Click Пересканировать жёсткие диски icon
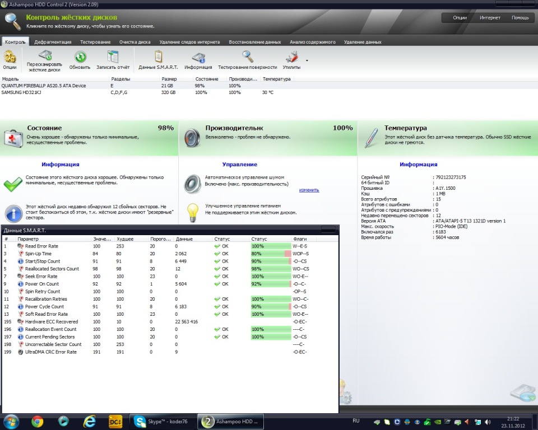The height and width of the screenshot is (430, 538). (x=45, y=55)
